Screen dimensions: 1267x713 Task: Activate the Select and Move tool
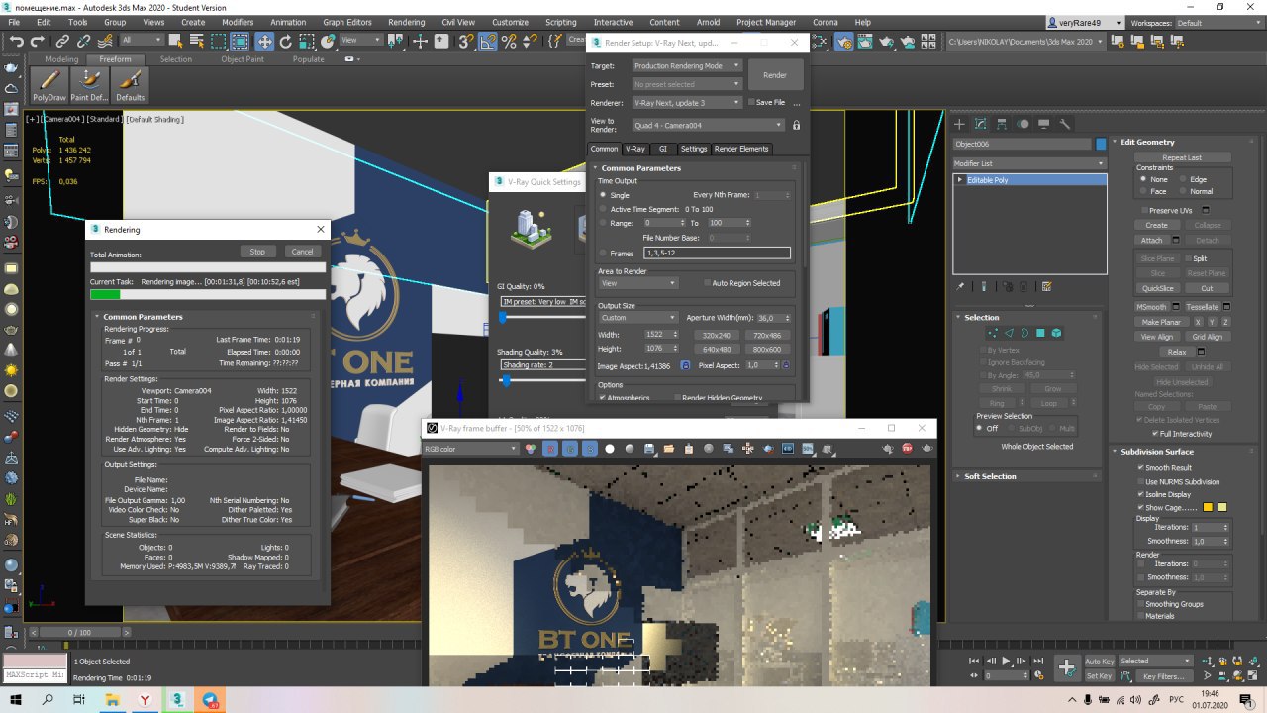pyautogui.click(x=264, y=41)
